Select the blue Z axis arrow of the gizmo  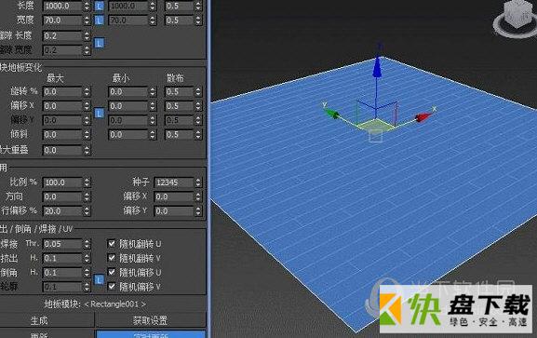377,67
